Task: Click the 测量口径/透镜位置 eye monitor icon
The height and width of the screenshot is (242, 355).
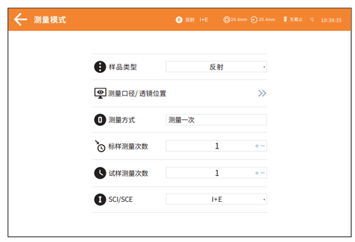Action: click(100, 93)
